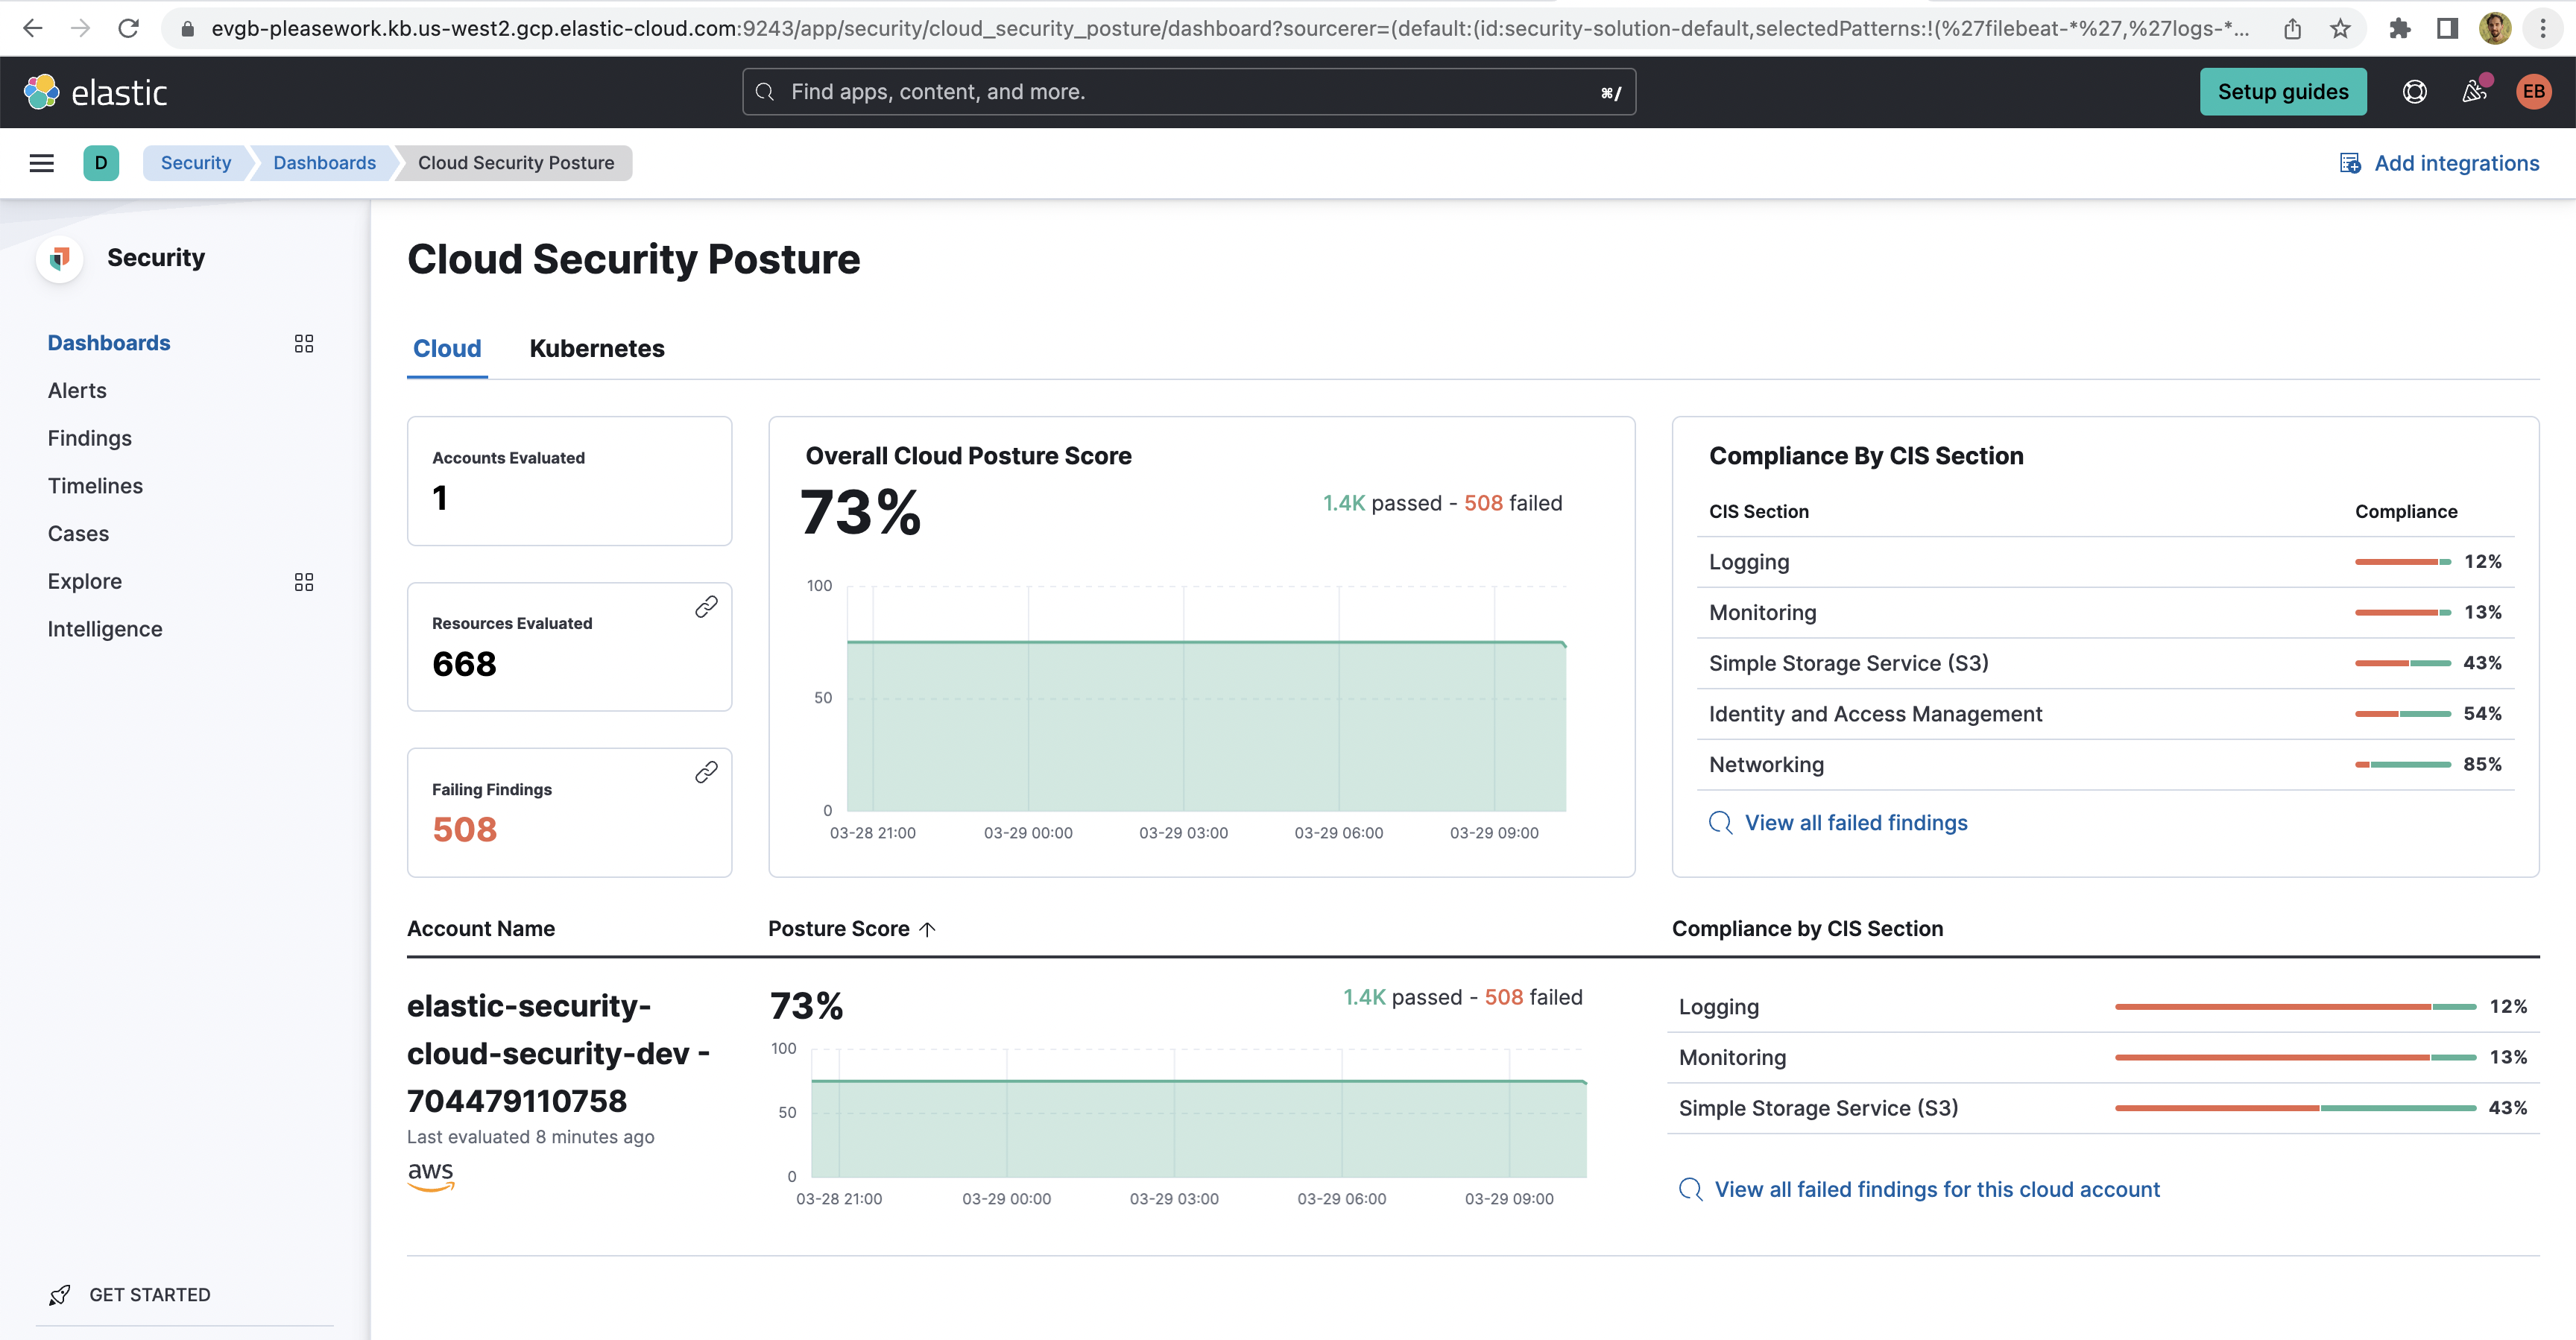
Task: Select the Cloud tab
Action: click(447, 348)
